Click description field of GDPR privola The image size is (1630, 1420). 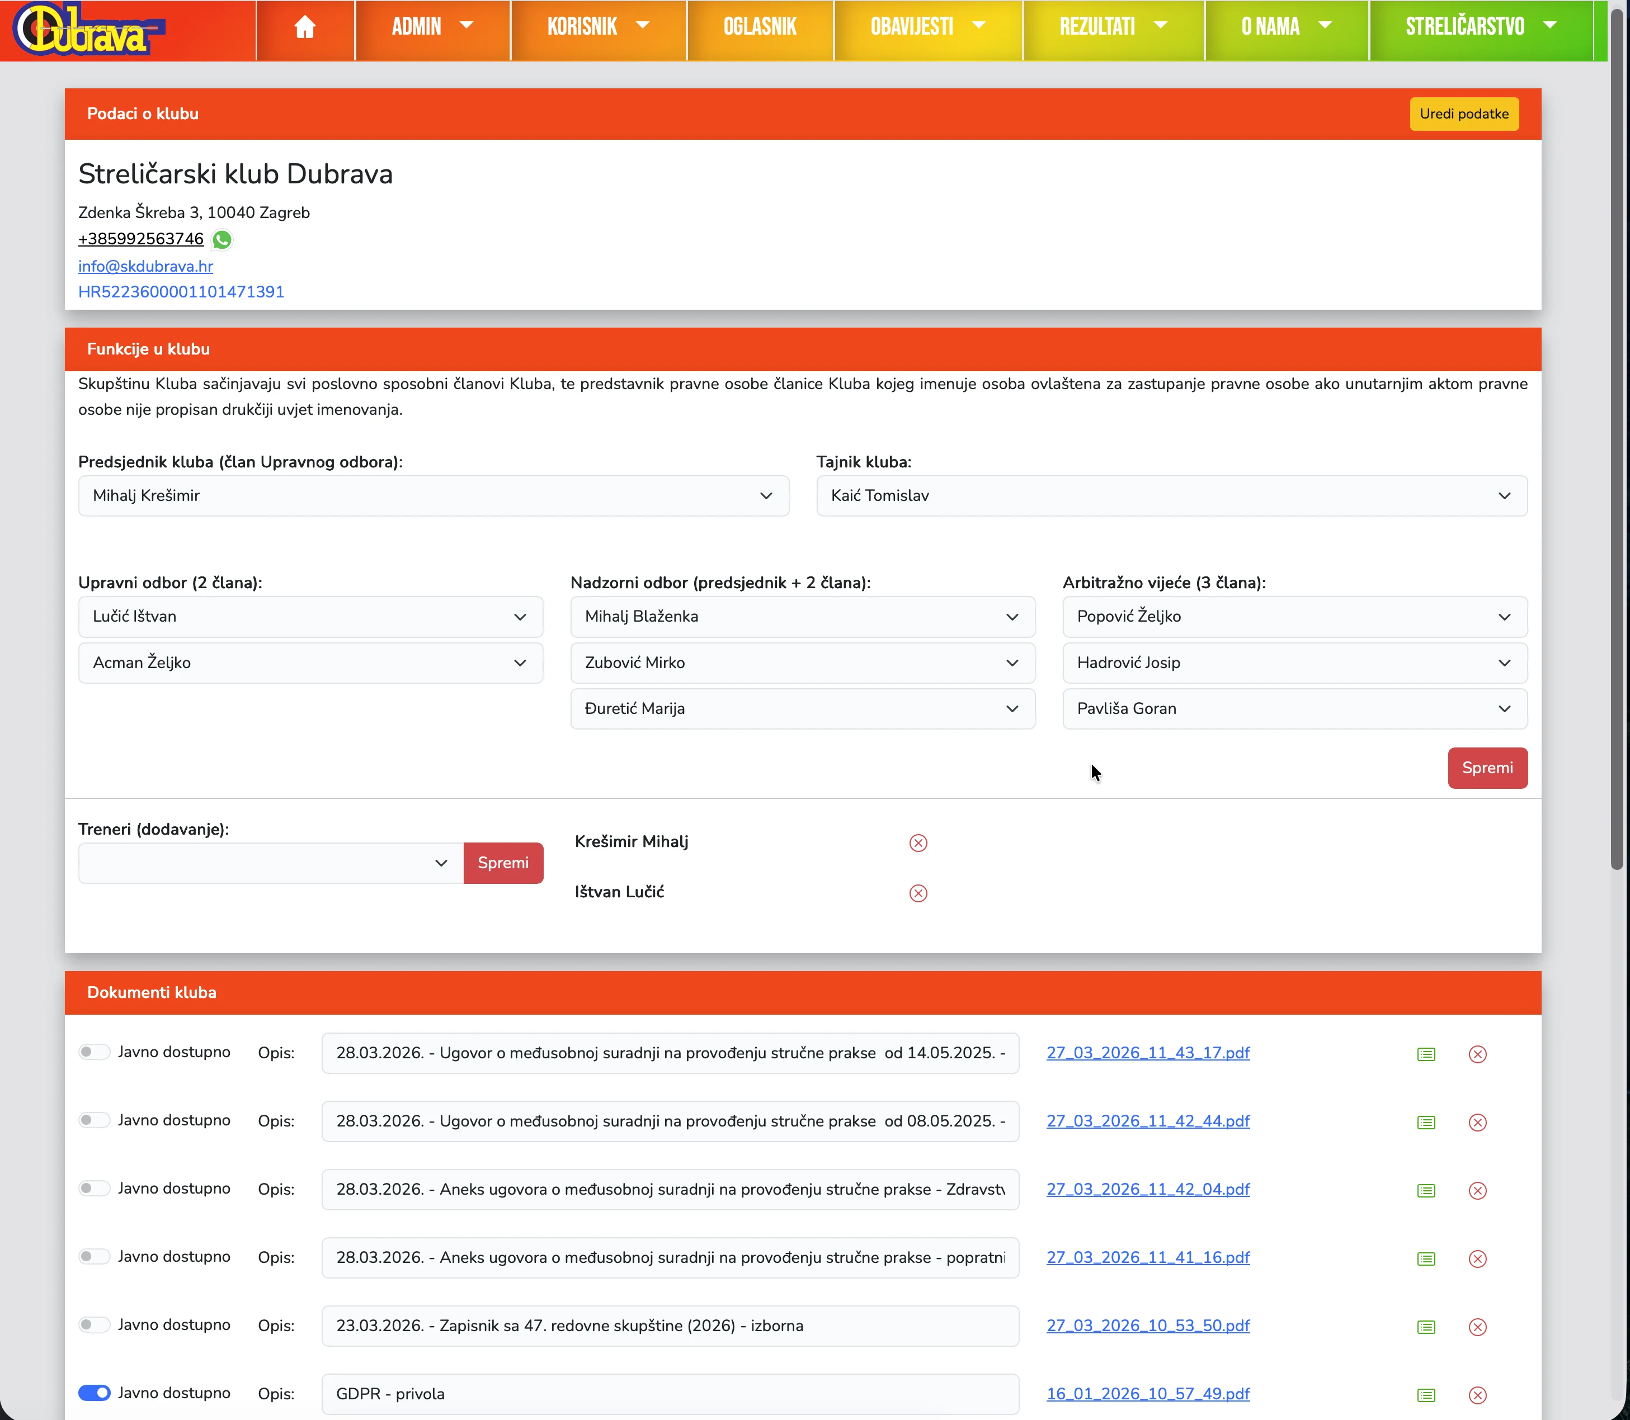(x=669, y=1394)
